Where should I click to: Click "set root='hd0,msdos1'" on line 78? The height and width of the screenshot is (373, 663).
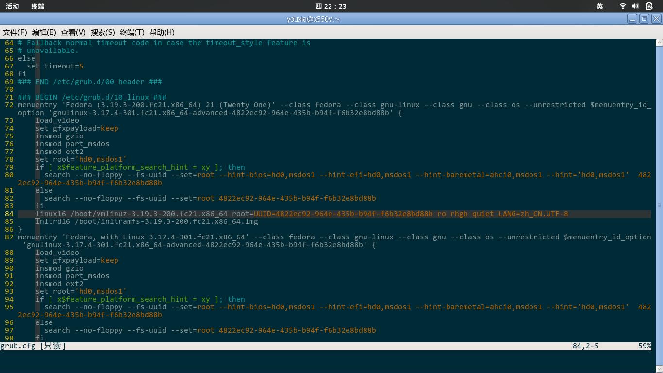pyautogui.click(x=81, y=159)
